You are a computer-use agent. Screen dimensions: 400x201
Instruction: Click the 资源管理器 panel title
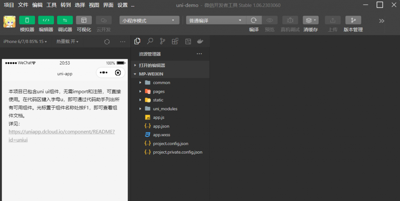(x=150, y=54)
